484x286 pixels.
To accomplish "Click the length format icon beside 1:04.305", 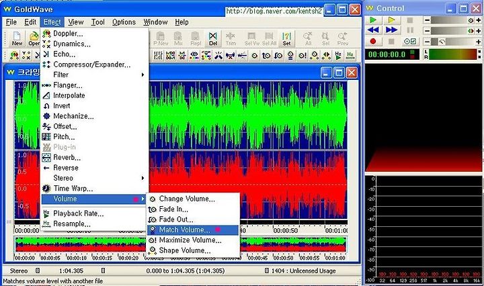I will [103, 271].
